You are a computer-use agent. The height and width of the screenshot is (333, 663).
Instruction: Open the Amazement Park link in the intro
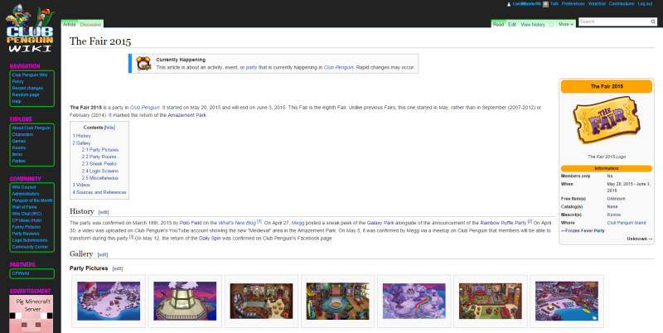[x=187, y=115]
